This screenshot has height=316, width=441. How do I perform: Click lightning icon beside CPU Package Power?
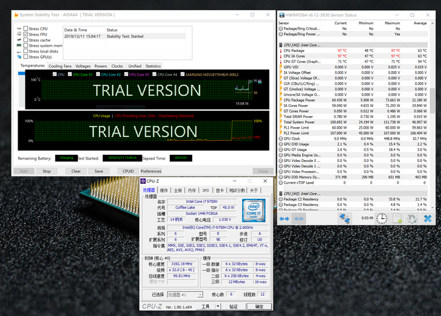(x=281, y=100)
